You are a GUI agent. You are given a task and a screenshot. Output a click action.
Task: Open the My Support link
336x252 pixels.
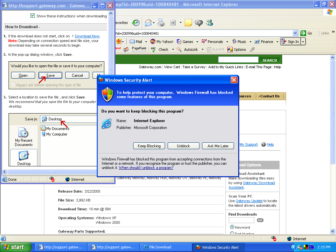pos(249,144)
